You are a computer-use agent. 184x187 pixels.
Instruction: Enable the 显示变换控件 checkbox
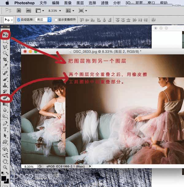click(x=56, y=20)
